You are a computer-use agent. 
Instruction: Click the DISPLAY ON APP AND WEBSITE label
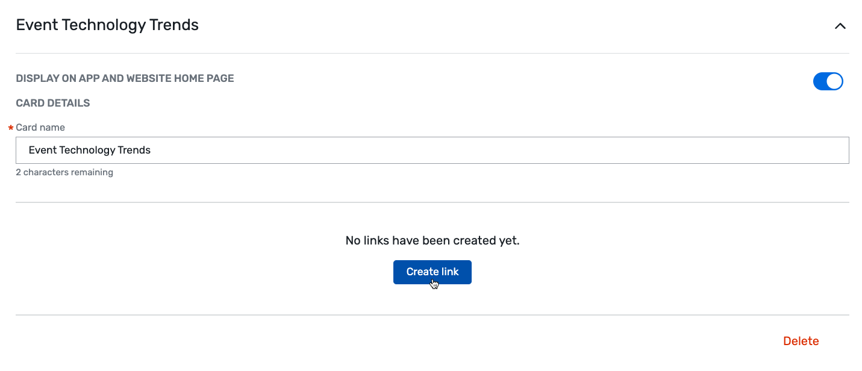coord(124,78)
